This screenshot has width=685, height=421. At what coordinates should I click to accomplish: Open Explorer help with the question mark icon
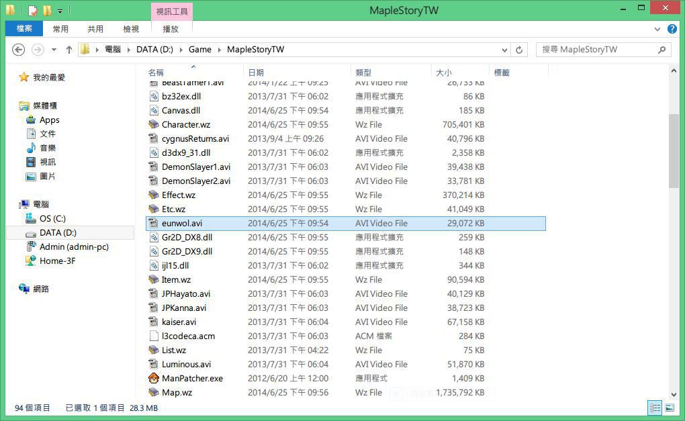click(672, 30)
